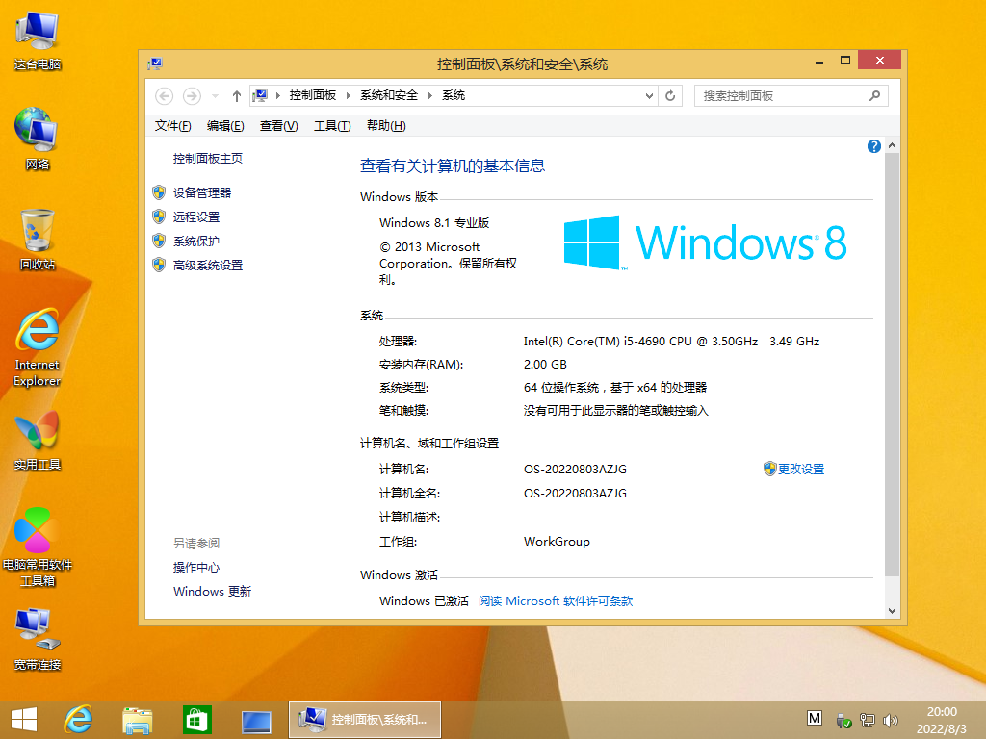Go up one level with up arrow
The width and height of the screenshot is (986, 739).
point(237,96)
